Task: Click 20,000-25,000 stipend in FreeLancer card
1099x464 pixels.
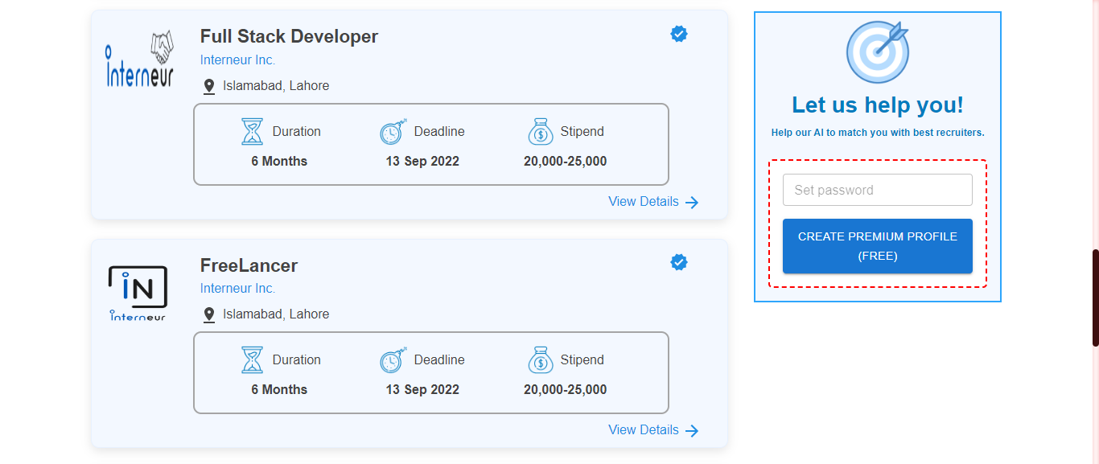Action: click(566, 389)
